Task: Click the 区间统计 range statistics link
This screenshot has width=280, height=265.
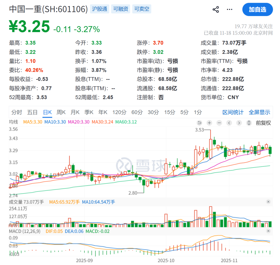Action: 233,112
